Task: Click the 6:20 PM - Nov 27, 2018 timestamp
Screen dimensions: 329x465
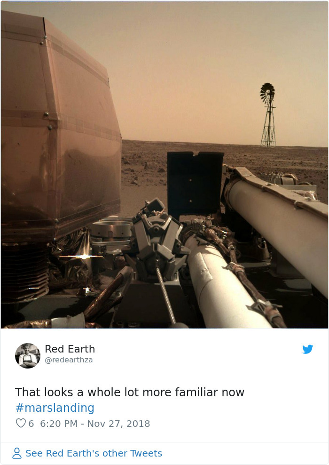Action: coord(95,424)
